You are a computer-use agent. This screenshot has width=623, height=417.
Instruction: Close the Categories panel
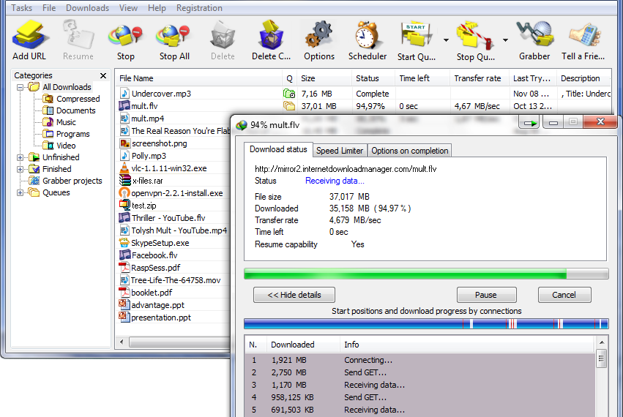point(105,75)
